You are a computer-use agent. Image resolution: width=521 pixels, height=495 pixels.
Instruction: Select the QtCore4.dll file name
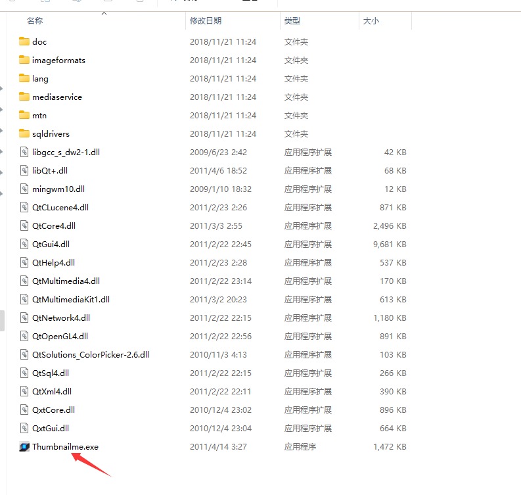[x=54, y=225]
